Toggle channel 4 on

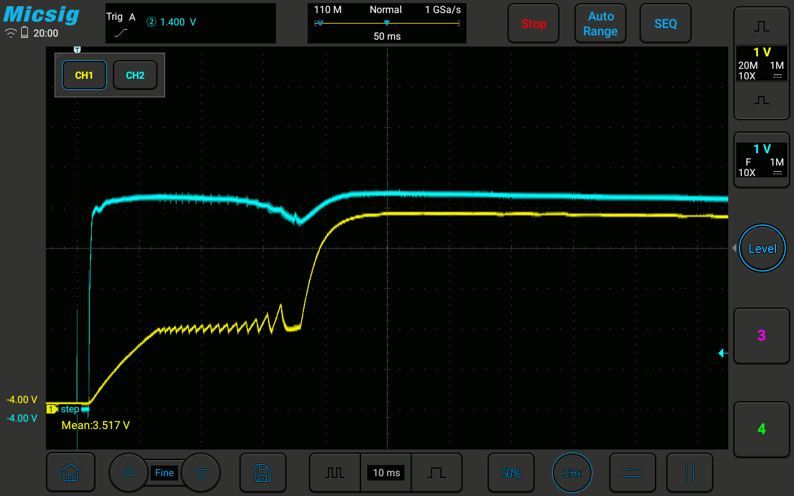coord(761,429)
